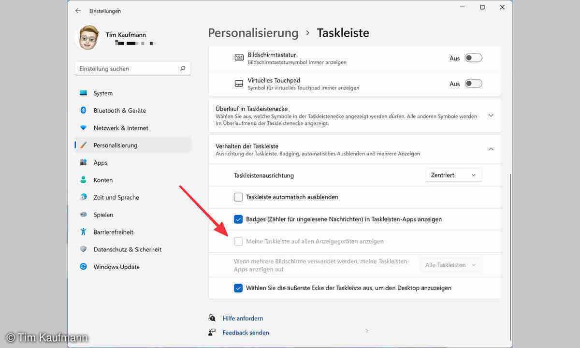
Task: Open Barrierefreiheit via its accessibility icon
Action: [x=84, y=232]
